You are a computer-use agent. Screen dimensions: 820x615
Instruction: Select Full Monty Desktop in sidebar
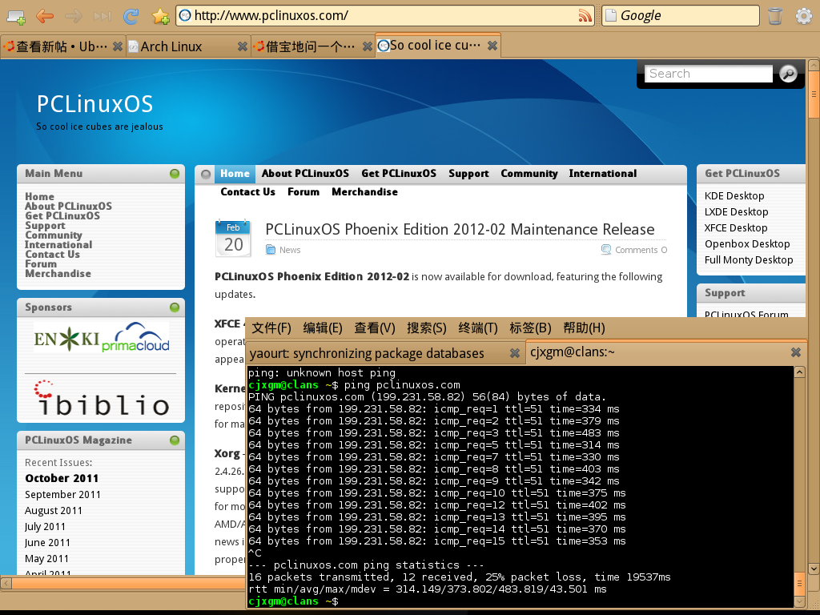click(x=749, y=260)
